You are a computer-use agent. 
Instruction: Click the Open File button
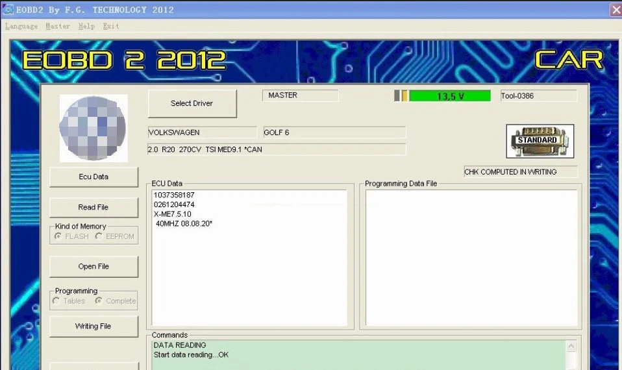93,267
